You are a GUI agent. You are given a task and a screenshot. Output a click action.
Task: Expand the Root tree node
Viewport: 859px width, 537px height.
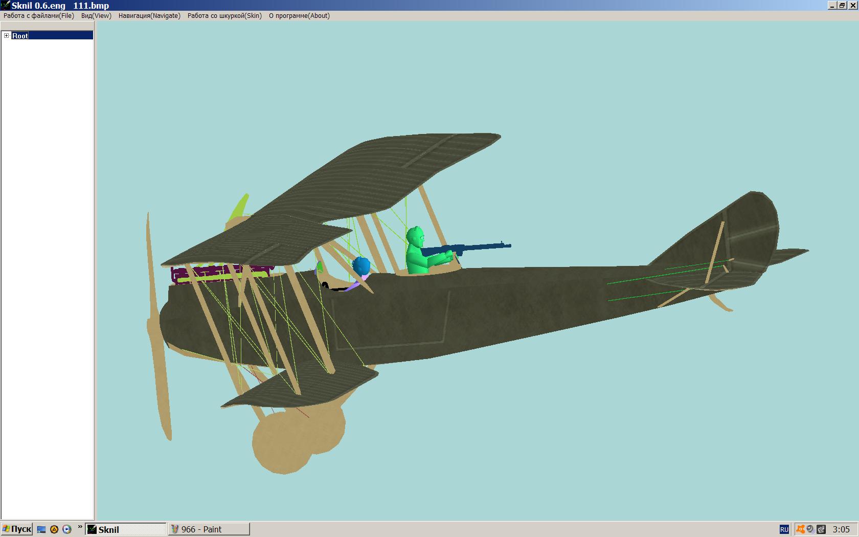[6, 35]
